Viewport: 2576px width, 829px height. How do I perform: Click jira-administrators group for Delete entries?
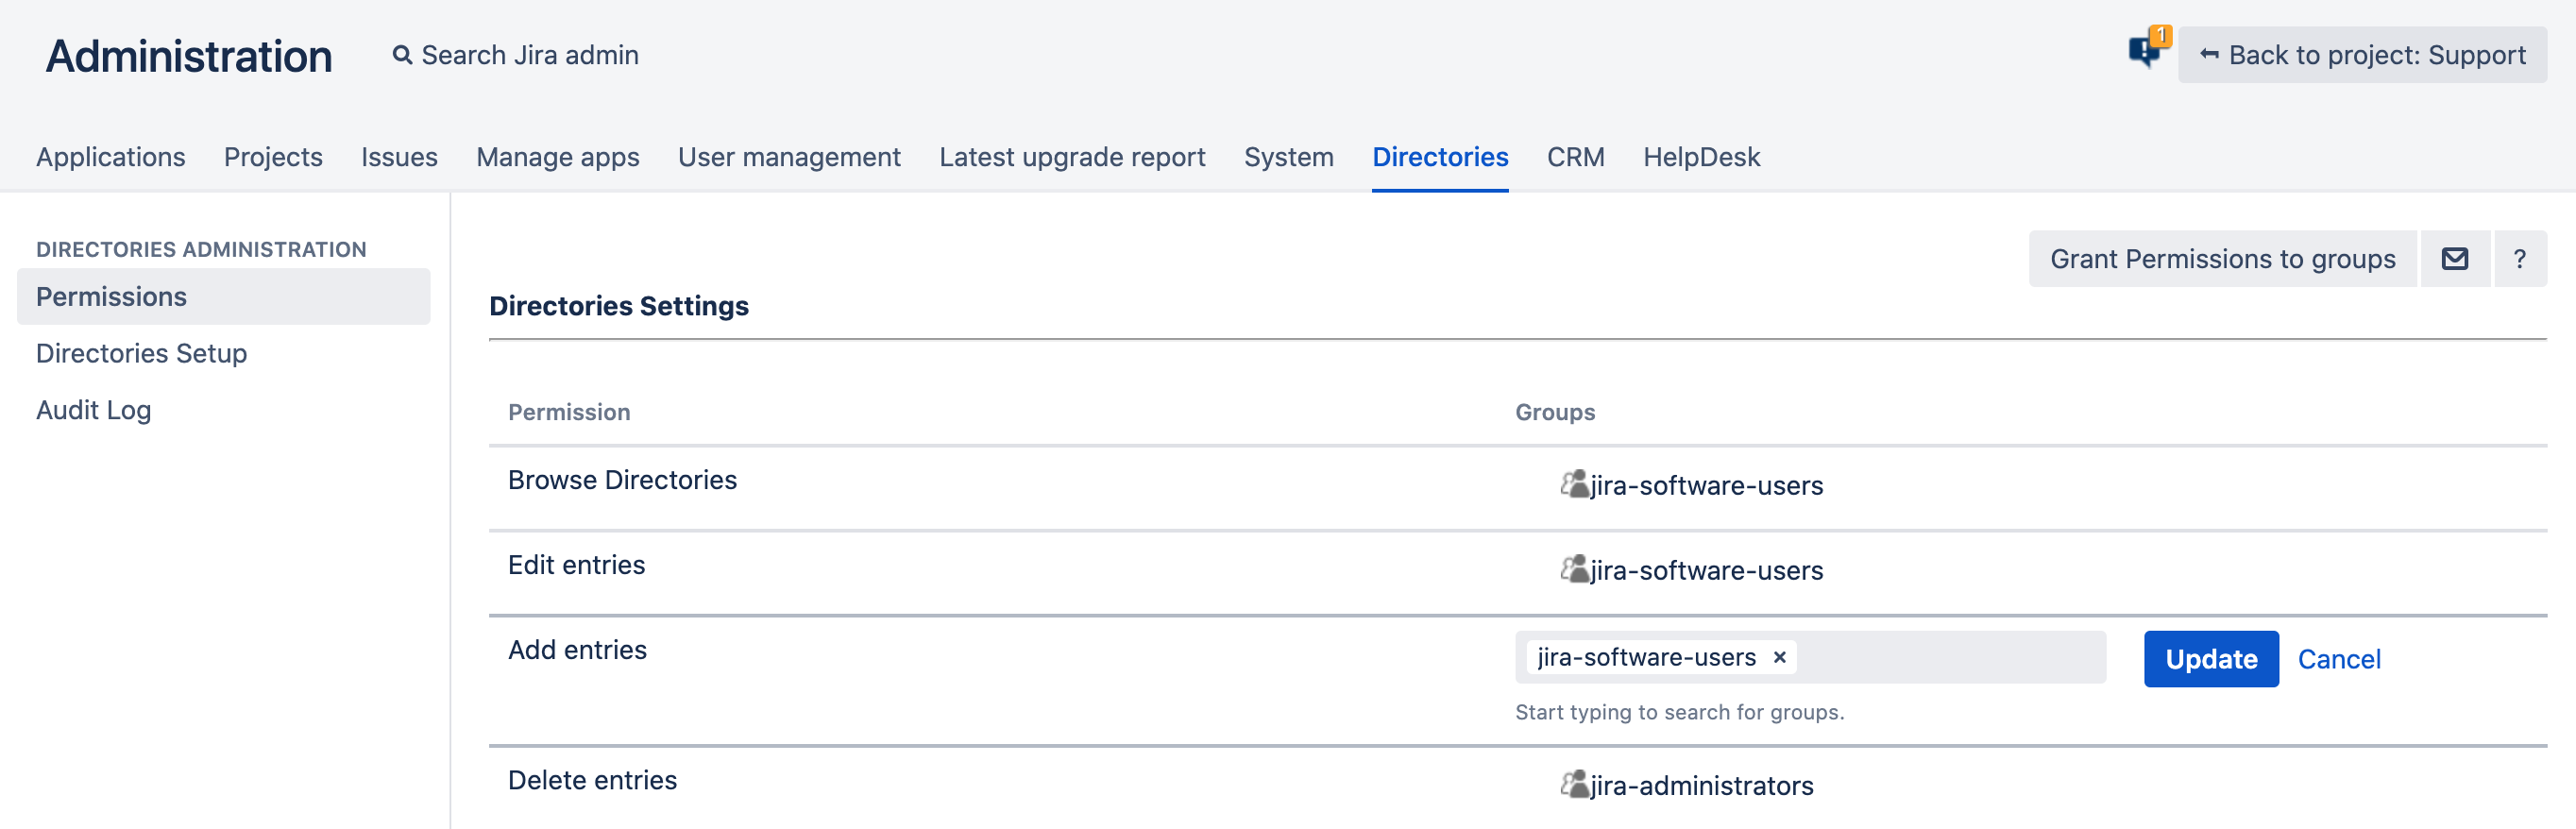pos(1701,786)
